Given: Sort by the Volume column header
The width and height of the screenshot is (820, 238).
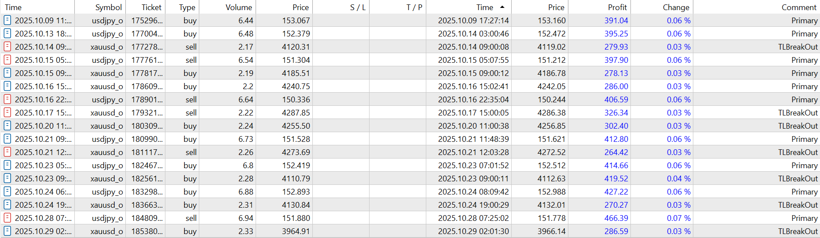Looking at the screenshot, I should [238, 7].
